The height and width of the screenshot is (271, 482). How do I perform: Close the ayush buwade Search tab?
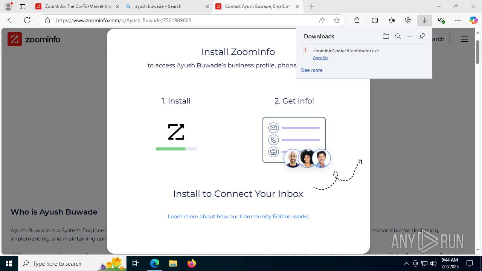coord(207,6)
